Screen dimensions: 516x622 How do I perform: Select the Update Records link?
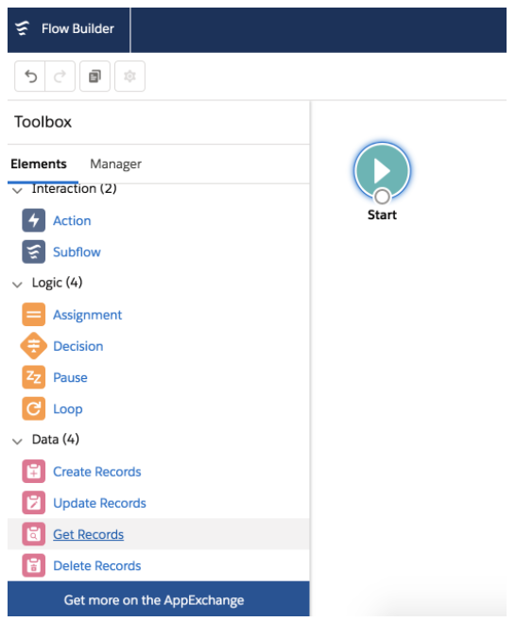99,503
